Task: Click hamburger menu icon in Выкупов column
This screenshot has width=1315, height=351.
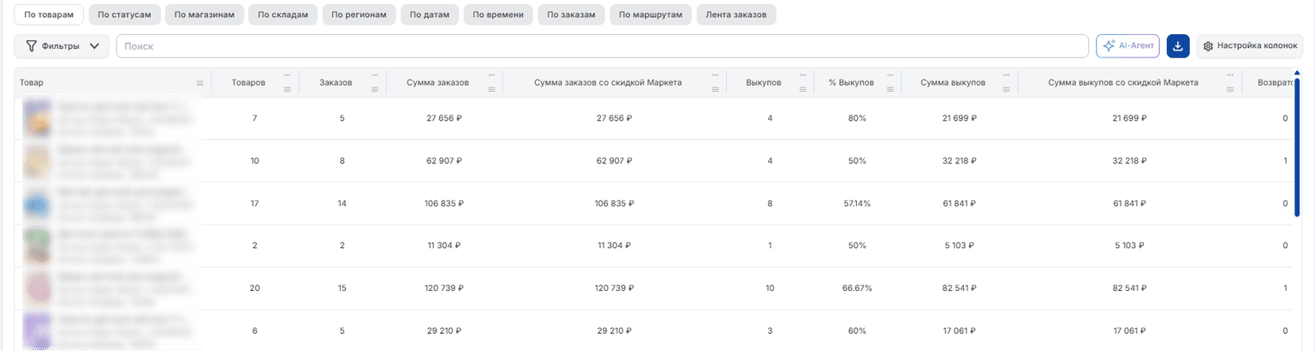Action: (x=803, y=89)
